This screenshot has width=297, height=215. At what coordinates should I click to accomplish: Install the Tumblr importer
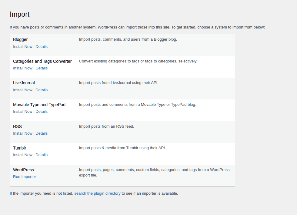coord(22,155)
